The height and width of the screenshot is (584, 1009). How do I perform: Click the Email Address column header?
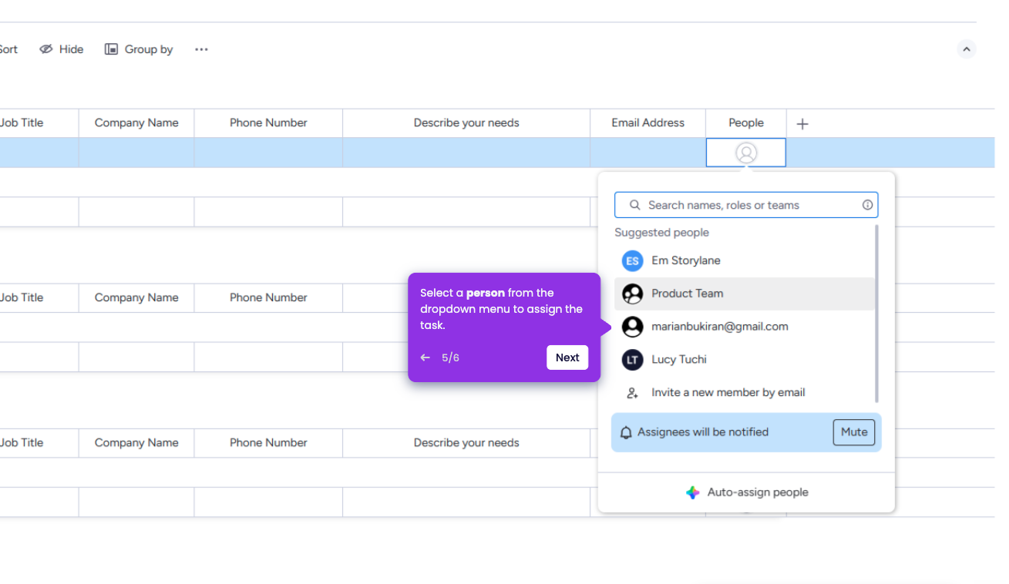click(x=648, y=123)
